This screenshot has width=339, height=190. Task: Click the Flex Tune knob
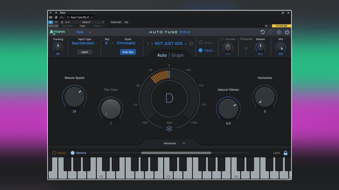111,109
